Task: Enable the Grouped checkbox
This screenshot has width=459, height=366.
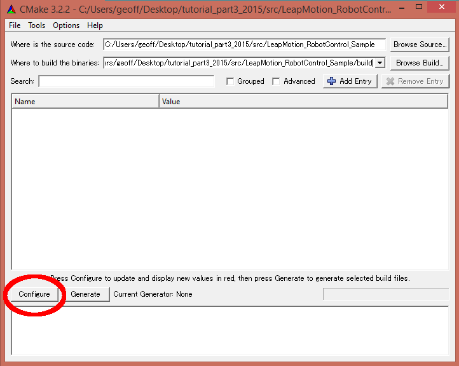Action: click(x=230, y=81)
